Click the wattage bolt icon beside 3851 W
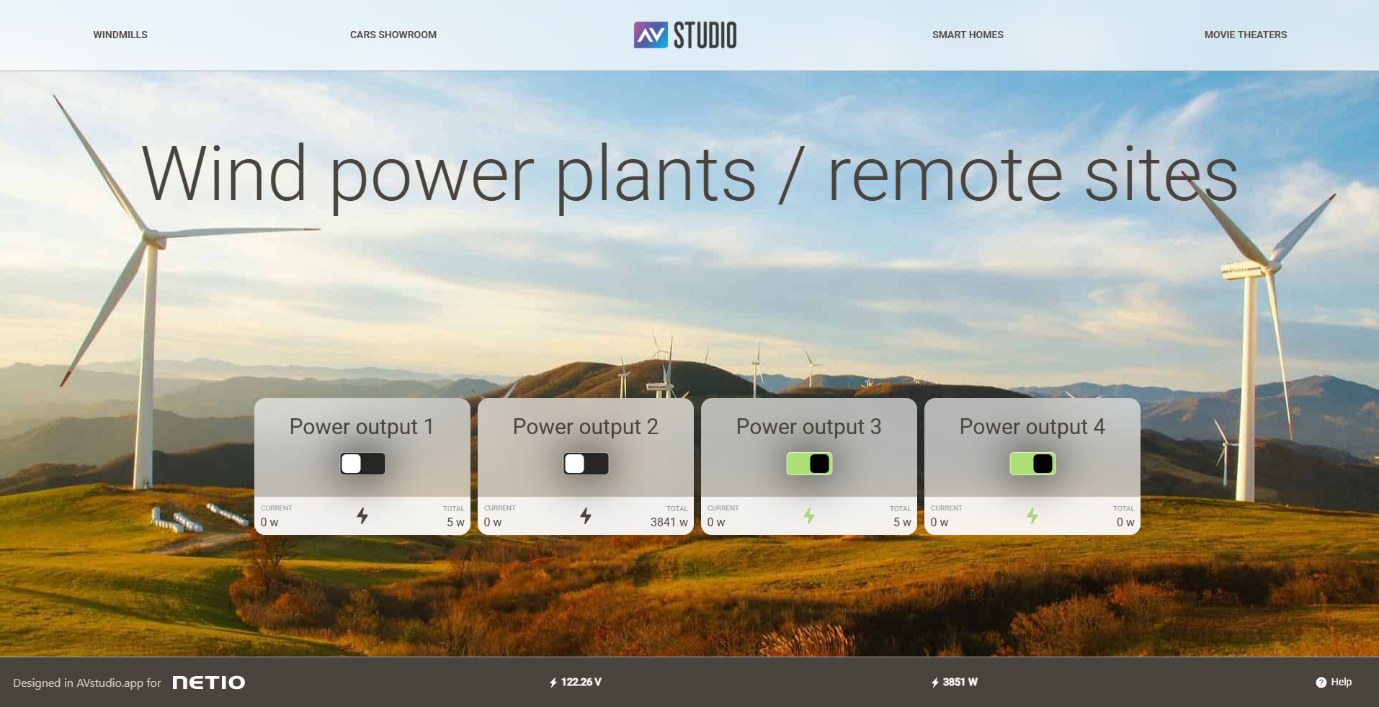 [x=935, y=683]
